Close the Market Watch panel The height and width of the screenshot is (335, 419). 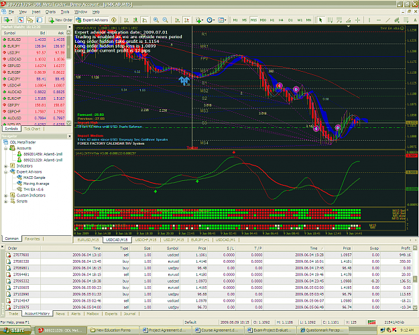70,27
